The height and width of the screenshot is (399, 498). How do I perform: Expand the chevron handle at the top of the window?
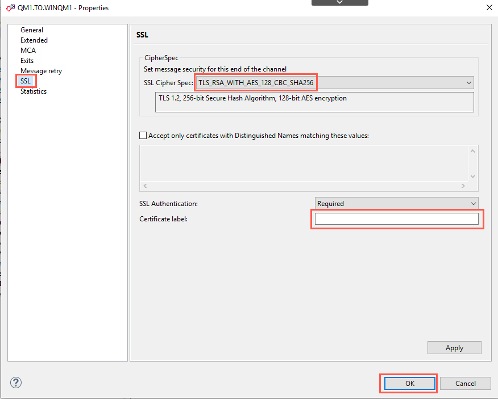(x=340, y=2)
